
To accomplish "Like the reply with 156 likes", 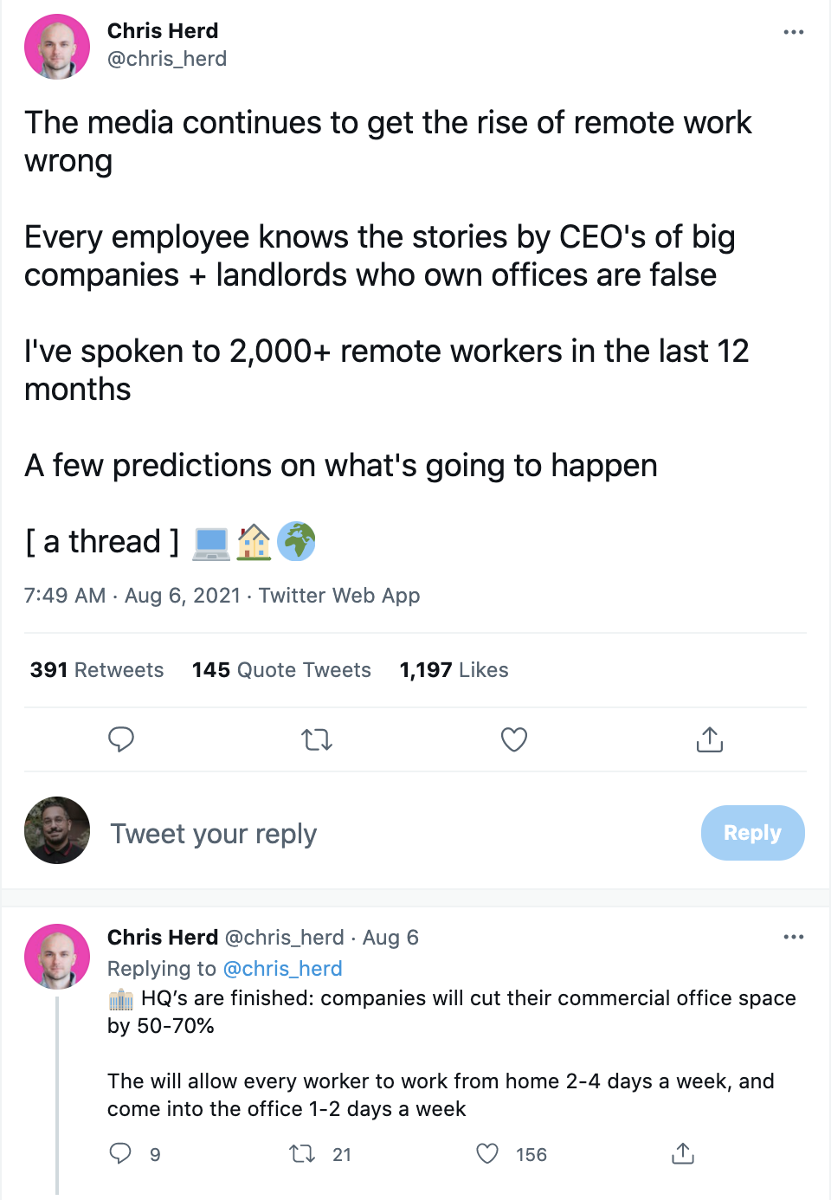I will pyautogui.click(x=488, y=1153).
